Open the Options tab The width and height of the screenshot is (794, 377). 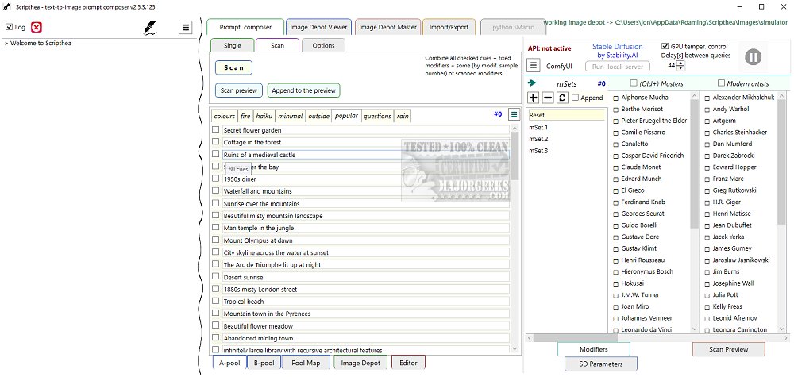(323, 45)
